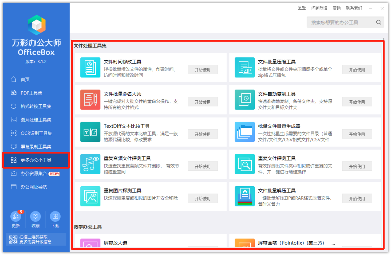Click the 教学办公工具 section heading
This screenshot has width=391, height=255.
coord(88,227)
